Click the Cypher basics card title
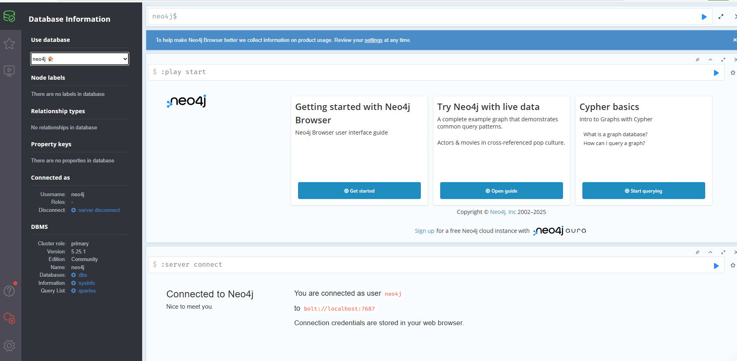 (x=609, y=107)
